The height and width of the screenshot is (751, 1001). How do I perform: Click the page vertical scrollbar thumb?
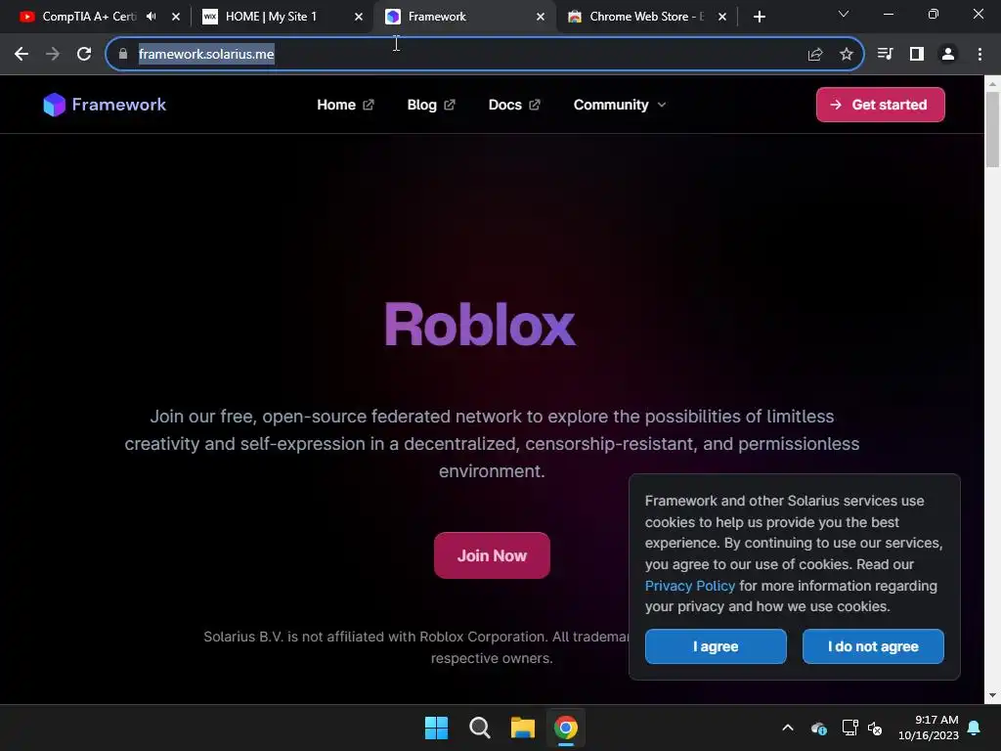992,130
